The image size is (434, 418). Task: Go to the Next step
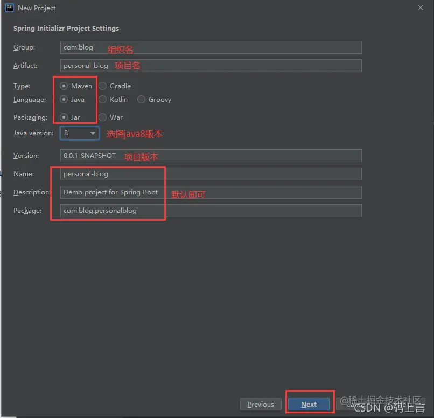[309, 405]
